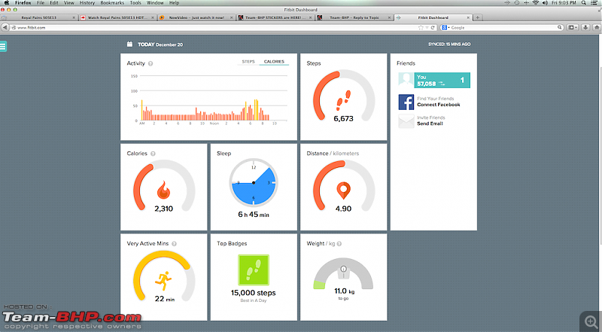Switch to Team-BHP Reply to Topic tab
Image resolution: width=602 pixels, height=332 pixels.
[x=354, y=17]
